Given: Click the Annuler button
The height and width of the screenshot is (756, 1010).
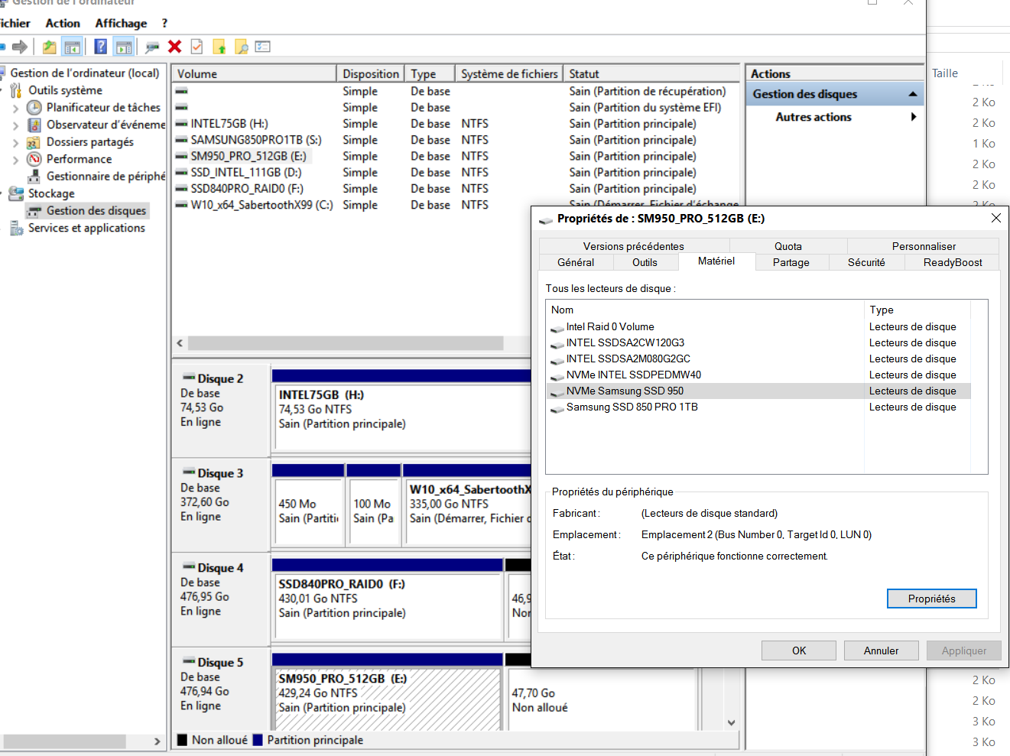Looking at the screenshot, I should pyautogui.click(x=882, y=651).
